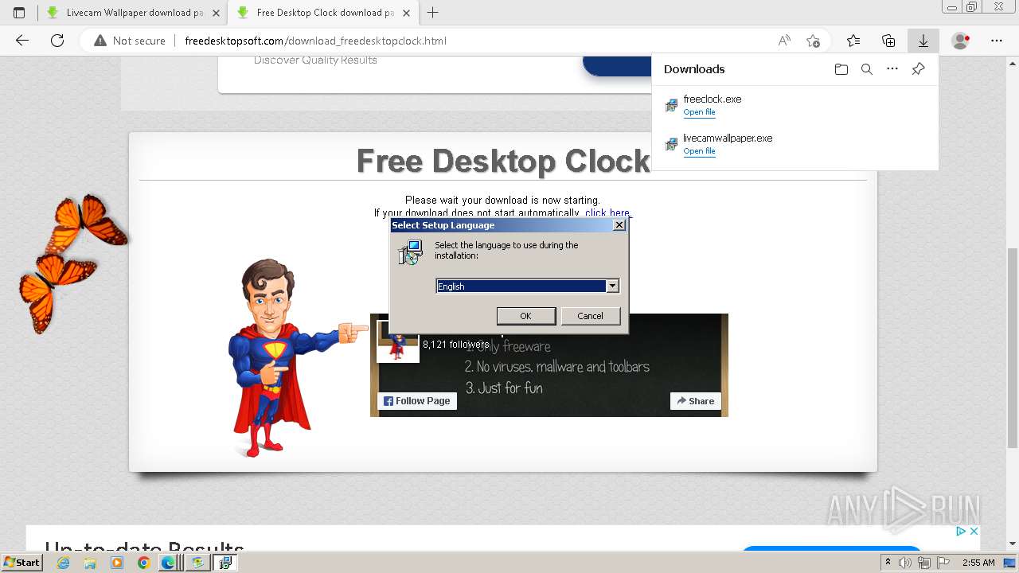Launch Internet Explorer from taskbar
Screen dimensions: 1019x573
(x=63, y=563)
